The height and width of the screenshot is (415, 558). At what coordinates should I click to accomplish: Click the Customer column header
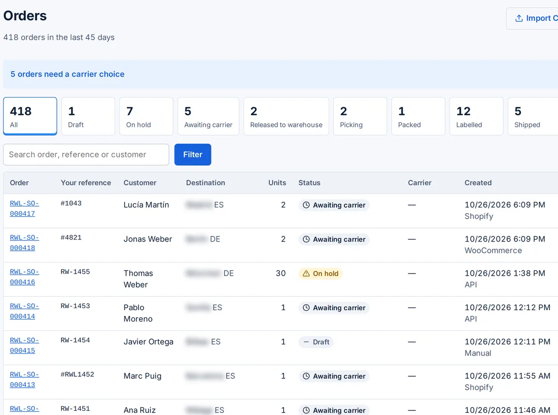coord(140,183)
